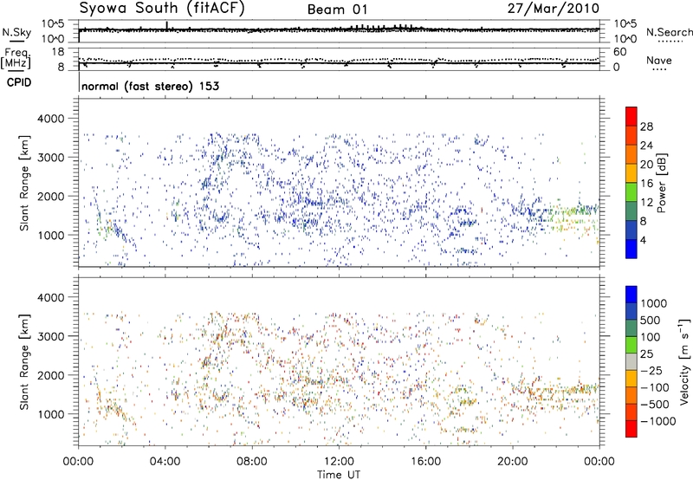Click '1000' on the velocity plot axis

(x=50, y=414)
